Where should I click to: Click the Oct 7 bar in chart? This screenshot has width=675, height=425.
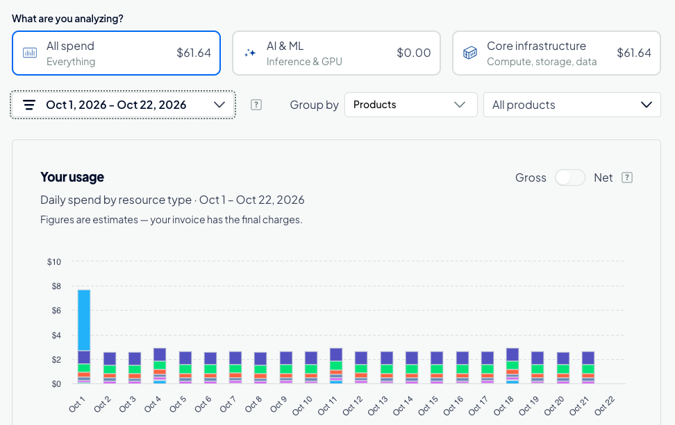click(x=235, y=367)
